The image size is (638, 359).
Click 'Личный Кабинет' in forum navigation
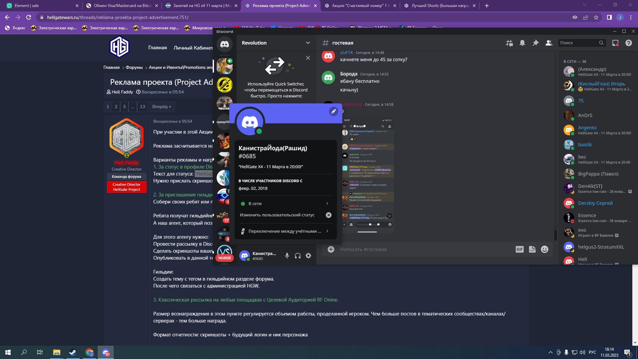point(193,48)
